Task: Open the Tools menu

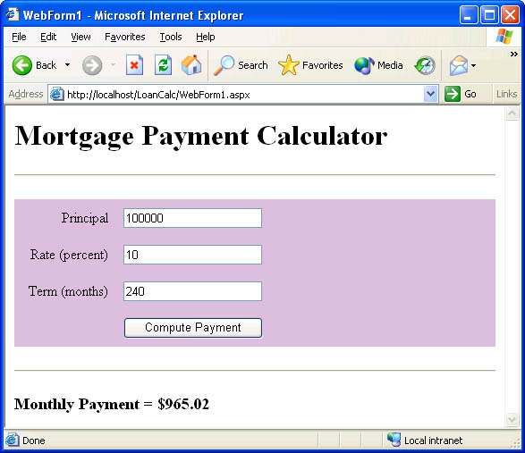Action: point(171,37)
